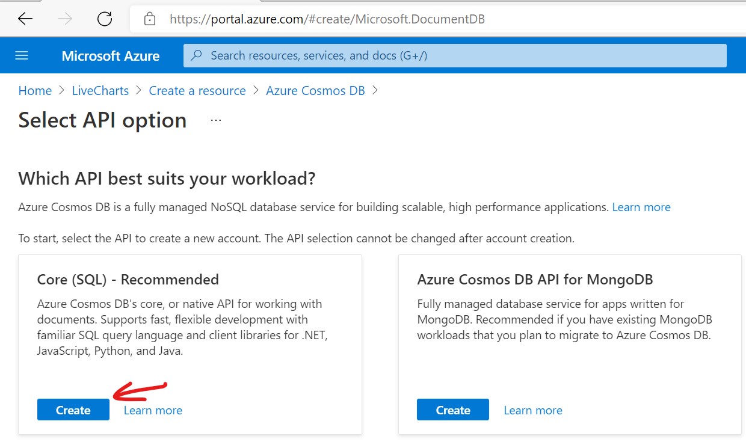The width and height of the screenshot is (746, 442).
Task: Click the search resources, services, and docs box
Action: click(x=455, y=56)
